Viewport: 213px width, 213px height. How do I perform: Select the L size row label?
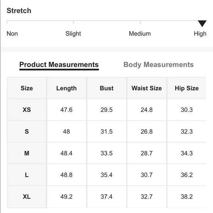pyautogui.click(x=27, y=175)
